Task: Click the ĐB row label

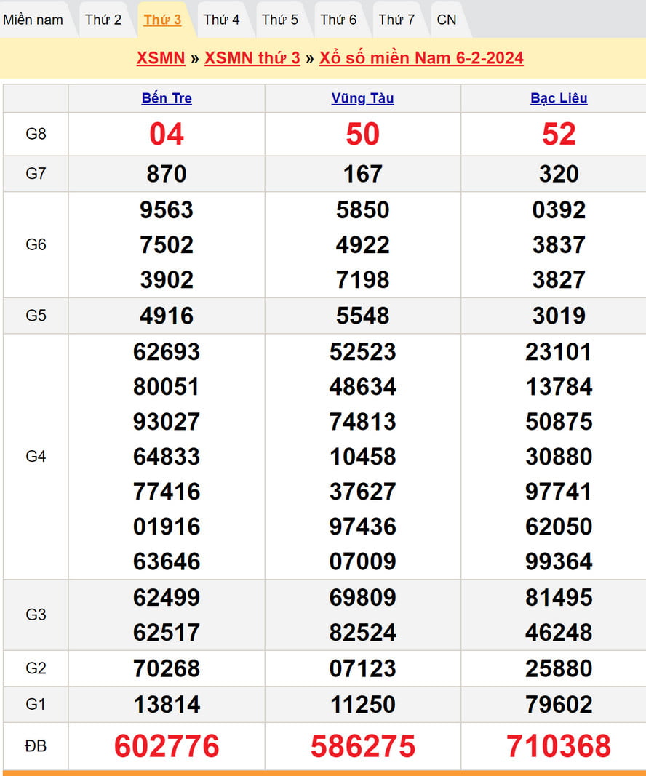Action: [36, 746]
